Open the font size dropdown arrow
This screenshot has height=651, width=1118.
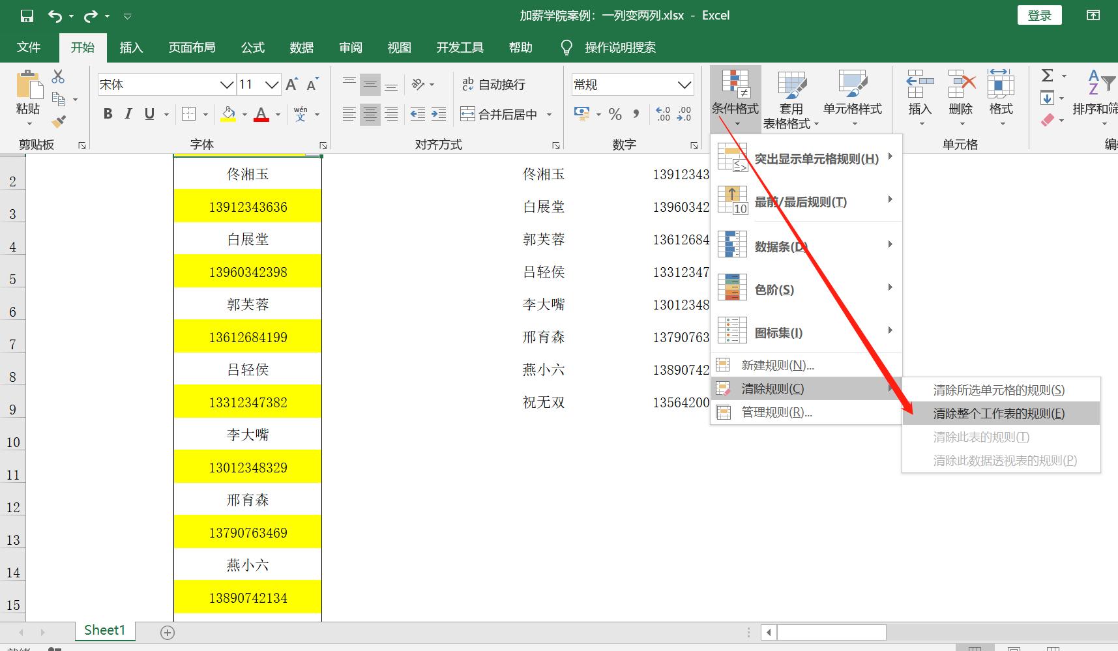click(x=272, y=84)
